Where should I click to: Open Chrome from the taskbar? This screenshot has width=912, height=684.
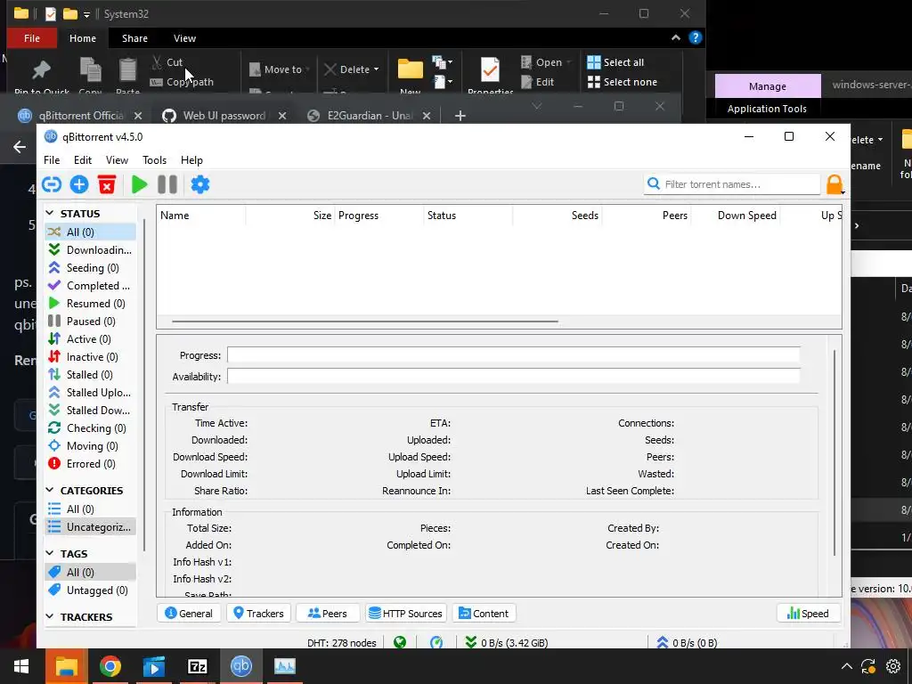pos(110,666)
